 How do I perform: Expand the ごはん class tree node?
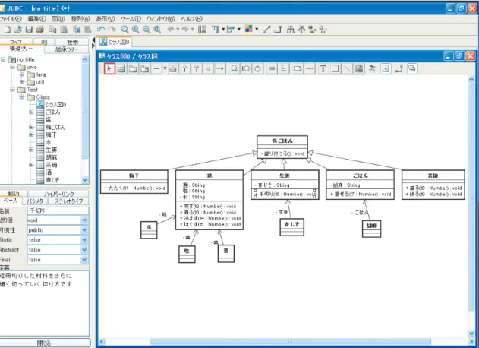(31, 112)
